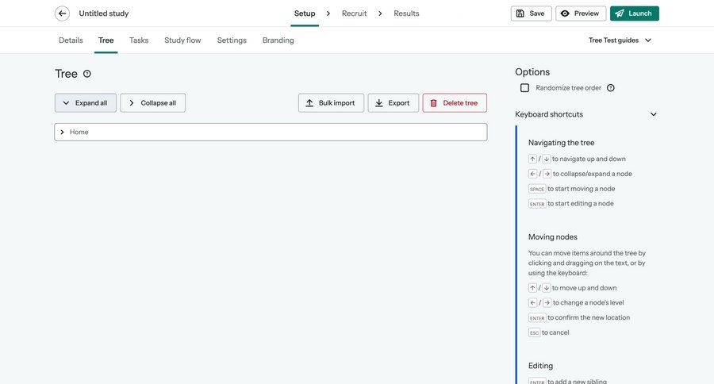Viewport: 714px width, 384px height.
Task: Enable the Randomize tree order checkbox
Action: coord(524,88)
